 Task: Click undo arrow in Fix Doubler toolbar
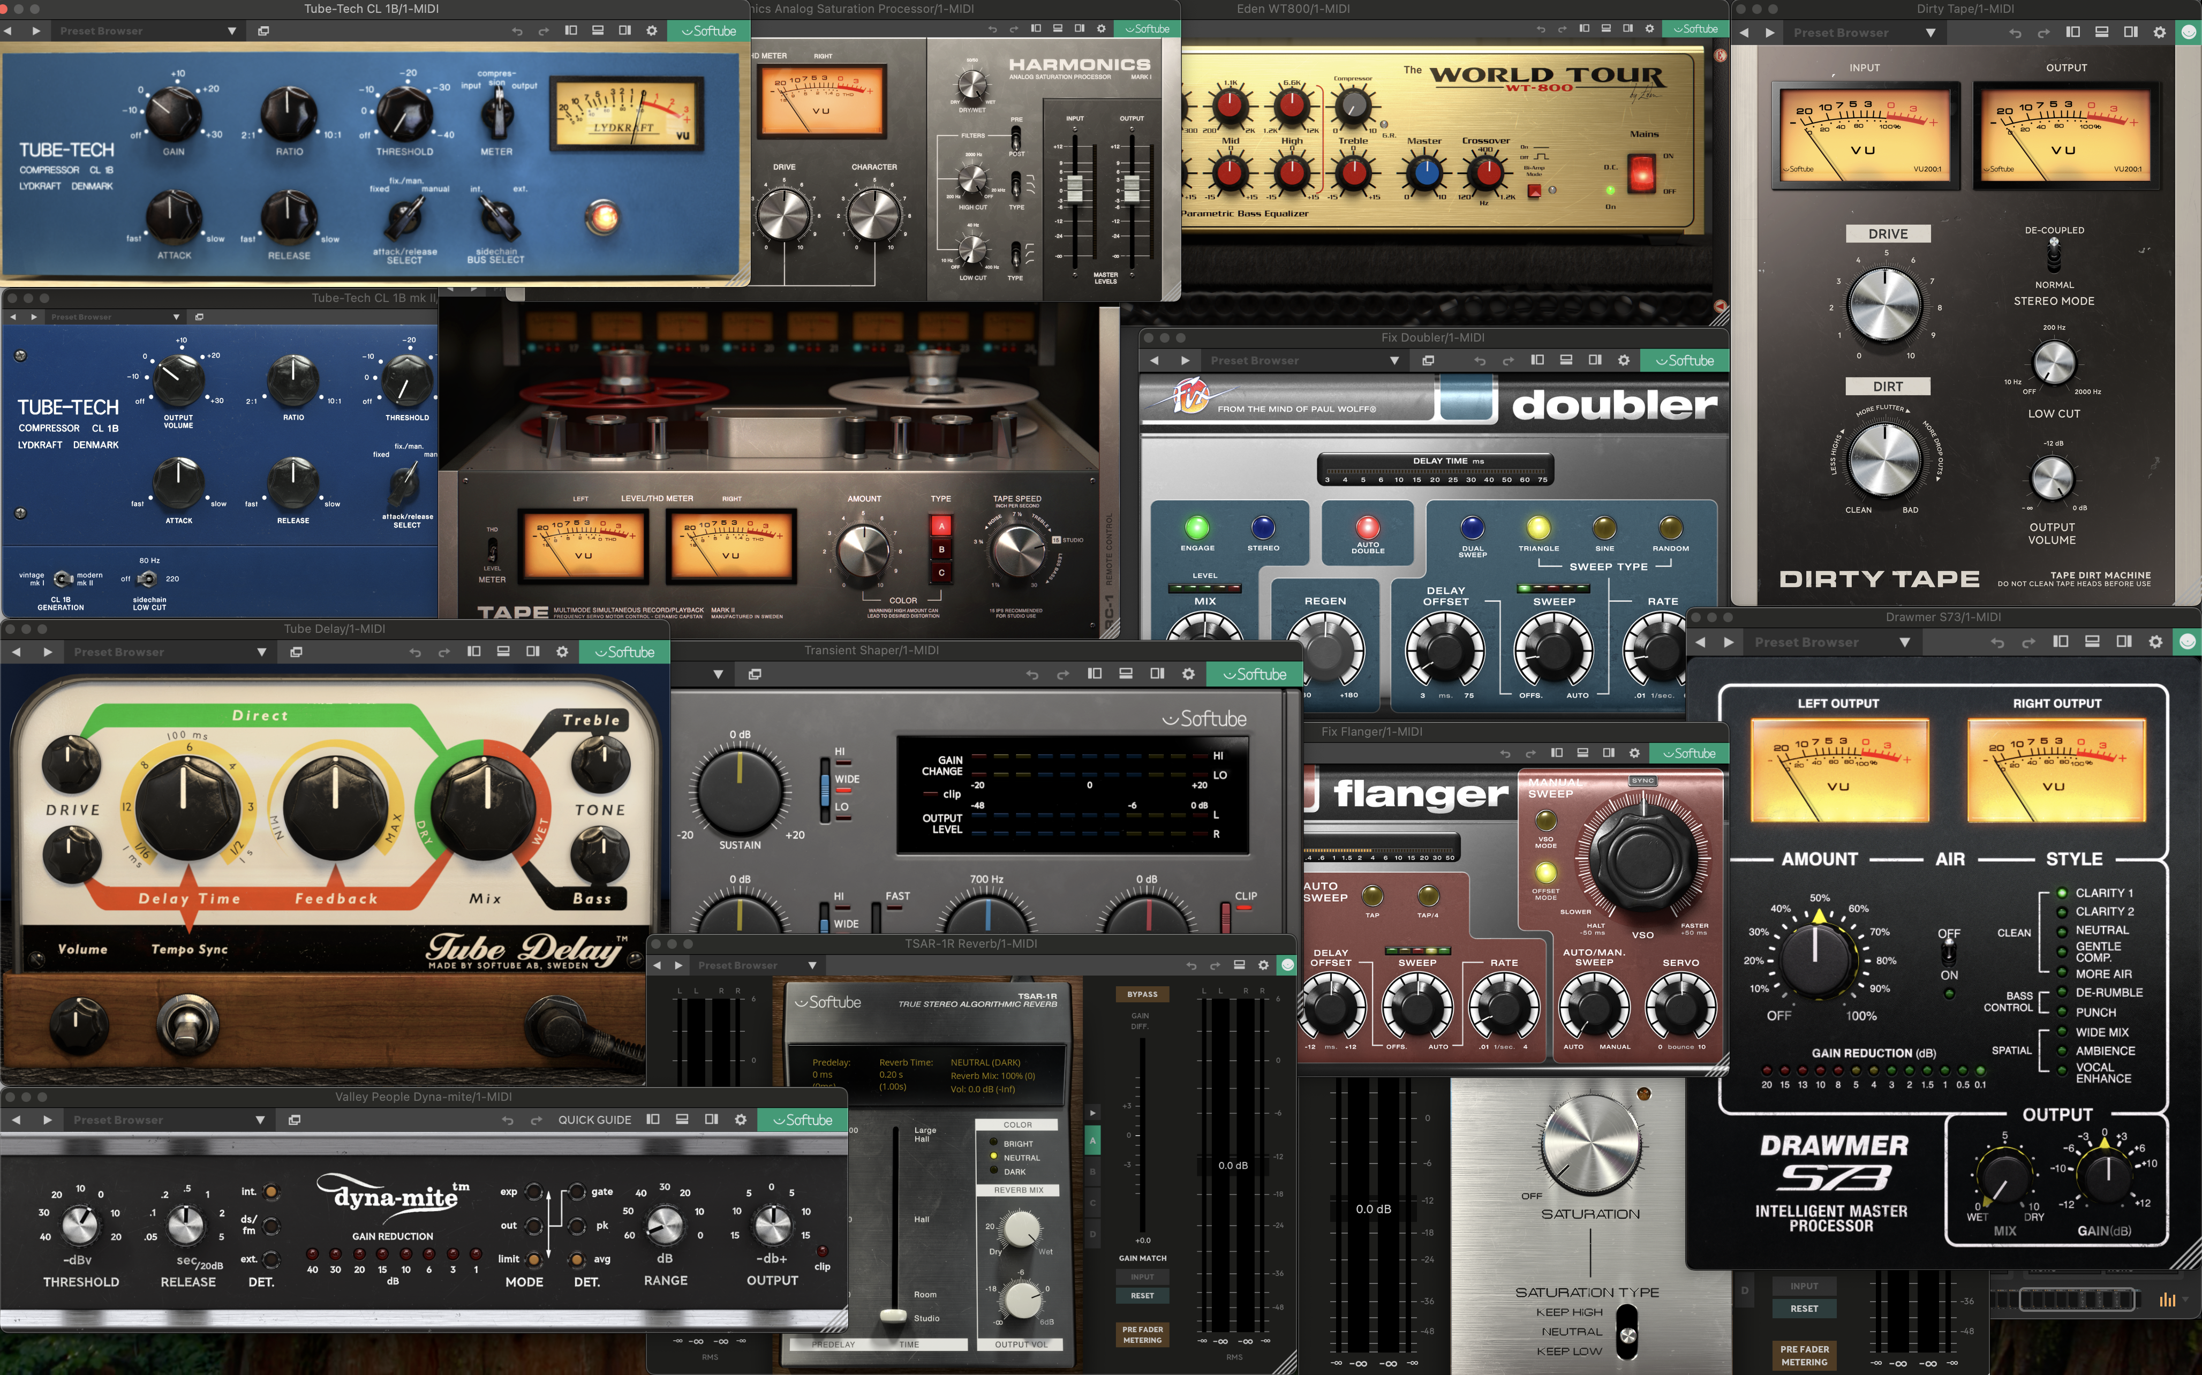(1480, 361)
